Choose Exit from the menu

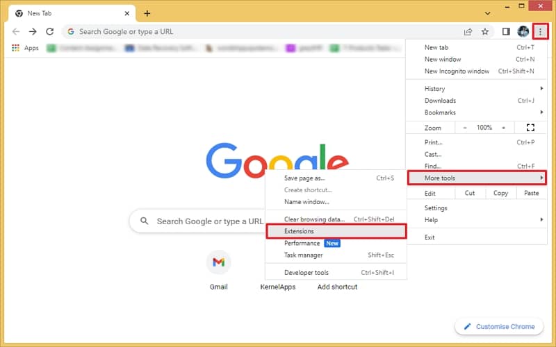pyautogui.click(x=477, y=237)
